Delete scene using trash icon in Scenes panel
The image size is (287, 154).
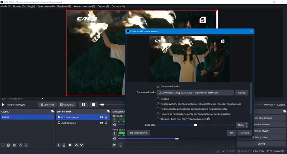click(x=8, y=145)
